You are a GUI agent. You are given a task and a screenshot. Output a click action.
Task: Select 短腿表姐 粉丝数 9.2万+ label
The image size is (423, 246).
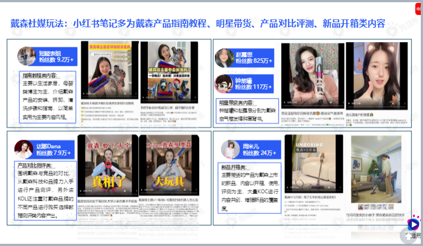(x=56, y=57)
